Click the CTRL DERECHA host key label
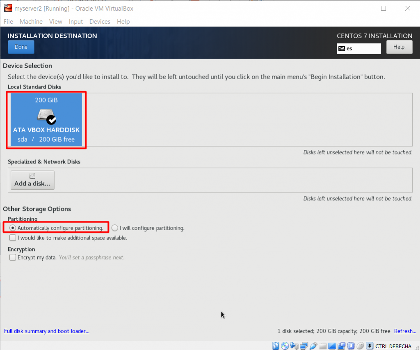420x351 pixels. pos(393,346)
